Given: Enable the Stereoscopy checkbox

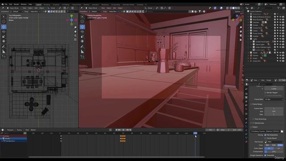Looking at the screenshot, I should [x=253, y=123].
